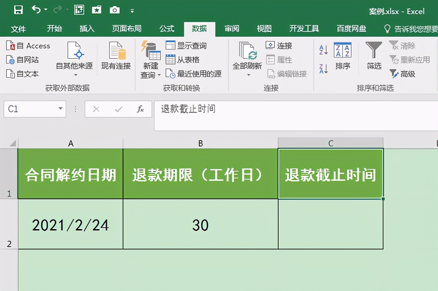Open the 全部刷新 dropdown arrow
Screen dimensions: 438x291
point(249,75)
